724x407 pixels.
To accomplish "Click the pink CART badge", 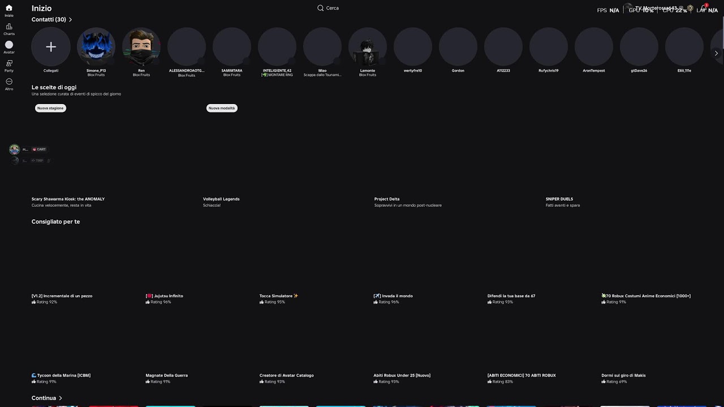I will 39,149.
